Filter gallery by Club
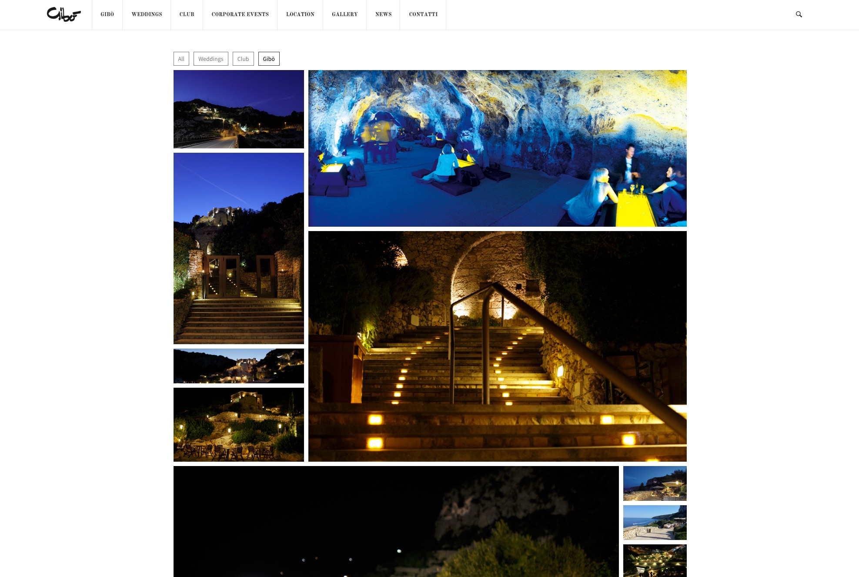This screenshot has width=859, height=577. click(243, 59)
